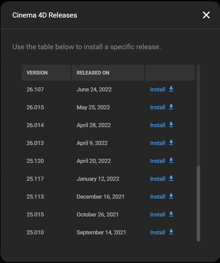Screen dimensions: 220x263
Task: Select version number 26.013 text
Action: click(x=35, y=143)
